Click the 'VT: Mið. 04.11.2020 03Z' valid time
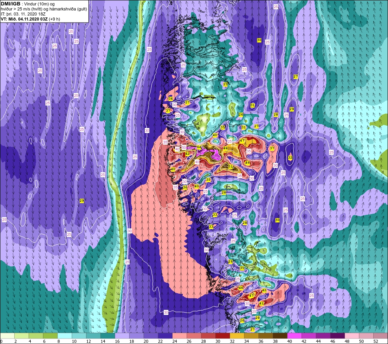 (24, 19)
